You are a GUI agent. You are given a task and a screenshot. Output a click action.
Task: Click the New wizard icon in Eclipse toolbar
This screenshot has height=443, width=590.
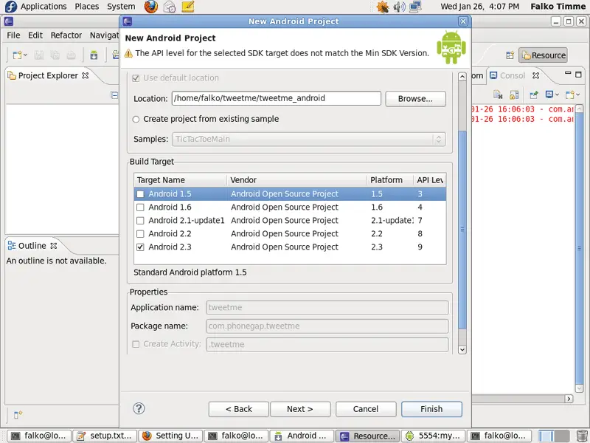pyautogui.click(x=17, y=55)
